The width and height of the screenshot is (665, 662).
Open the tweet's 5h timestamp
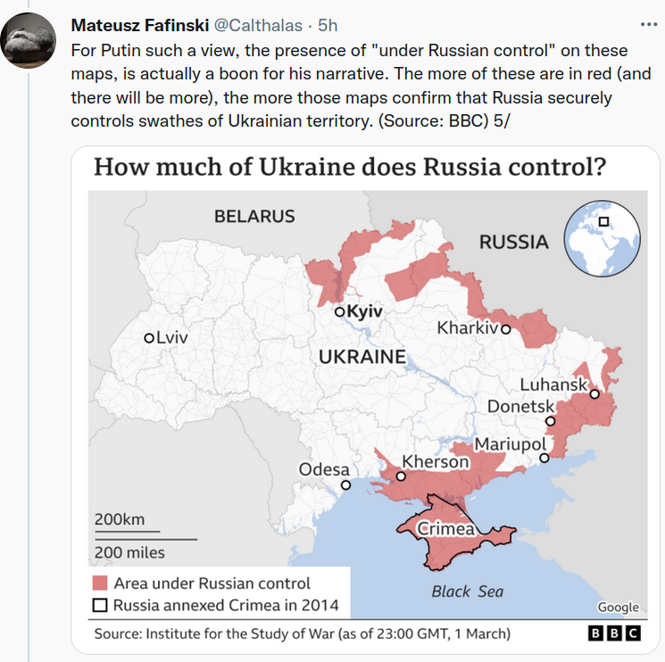pyautogui.click(x=328, y=22)
